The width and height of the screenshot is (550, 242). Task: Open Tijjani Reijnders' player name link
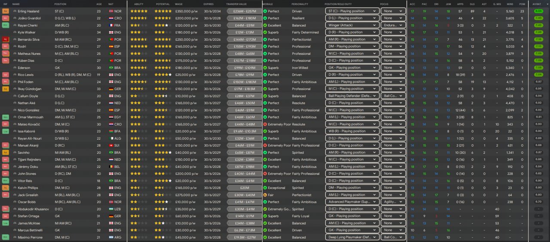tap(30, 160)
